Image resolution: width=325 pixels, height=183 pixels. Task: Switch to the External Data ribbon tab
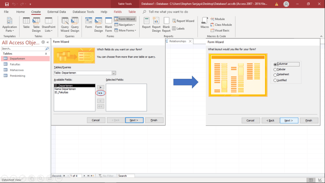click(57, 12)
